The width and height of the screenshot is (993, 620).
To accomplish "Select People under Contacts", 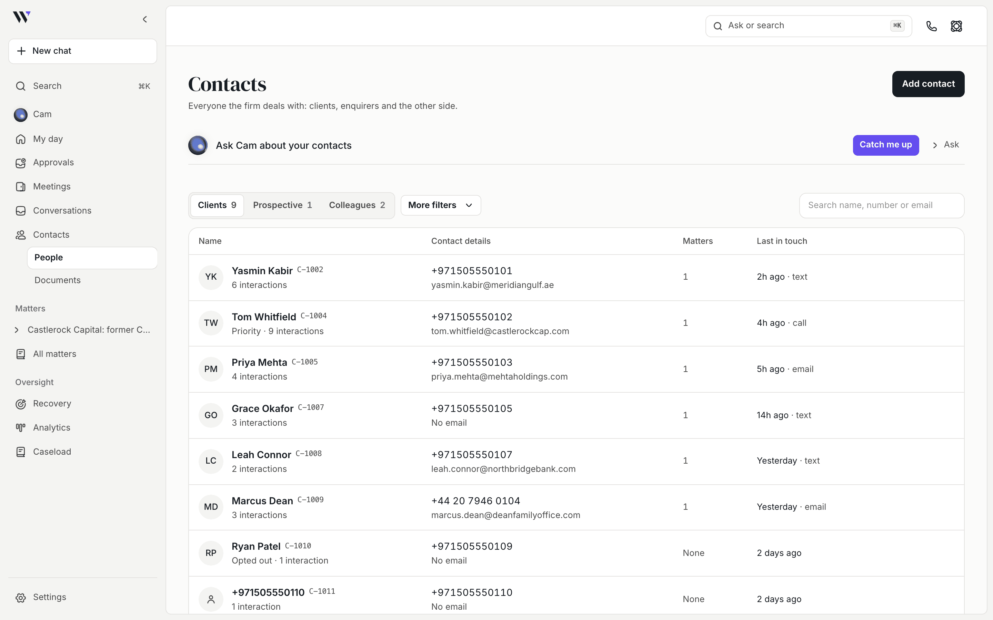I will 92,258.
